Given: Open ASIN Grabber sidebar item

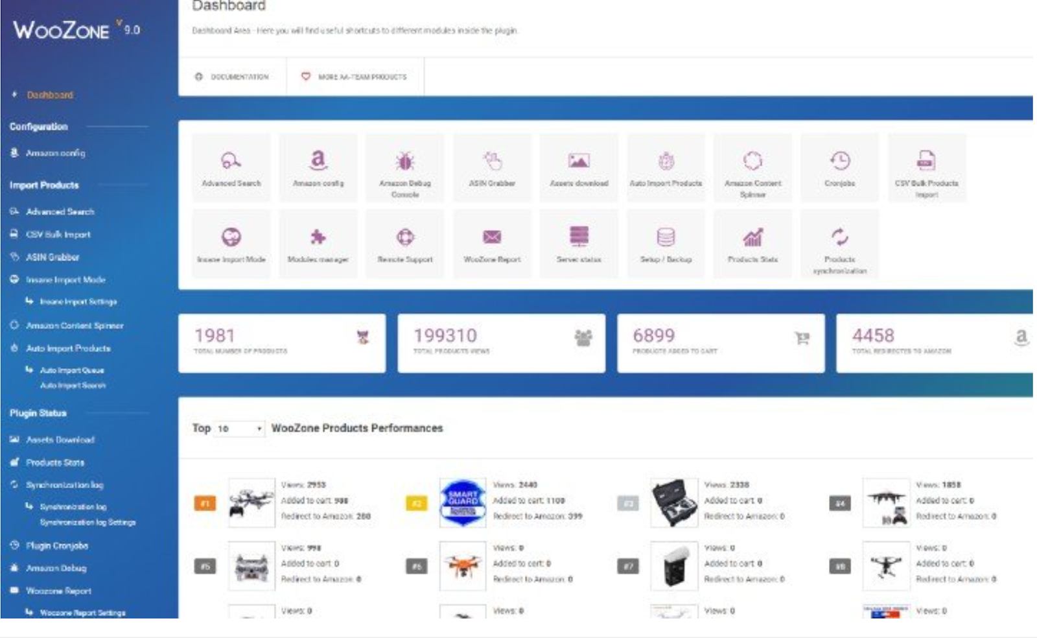Looking at the screenshot, I should pos(52,257).
